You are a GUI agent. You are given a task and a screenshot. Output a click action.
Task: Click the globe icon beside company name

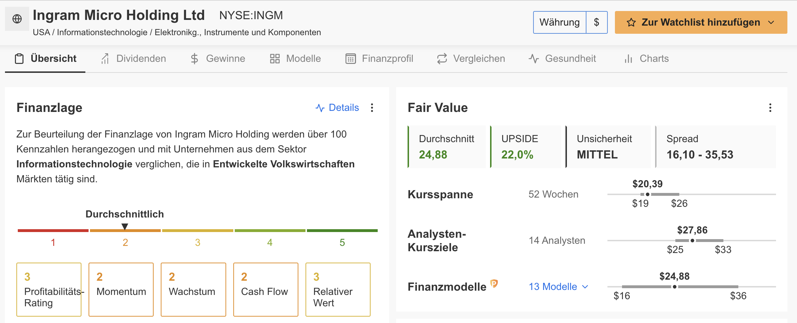pyautogui.click(x=17, y=19)
